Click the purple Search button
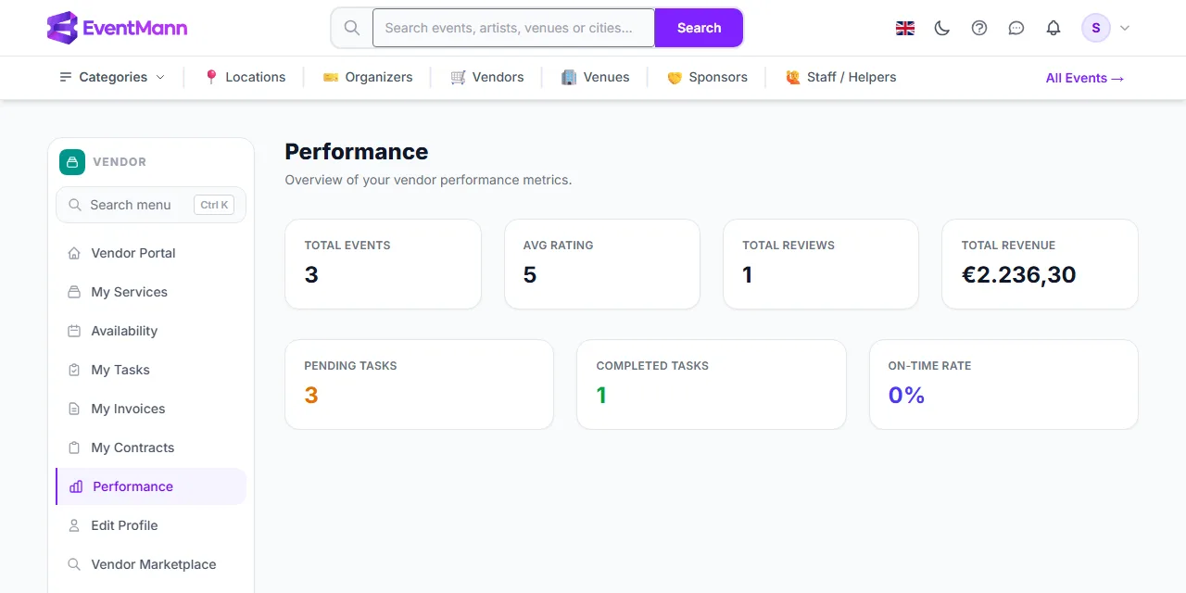 [699, 28]
